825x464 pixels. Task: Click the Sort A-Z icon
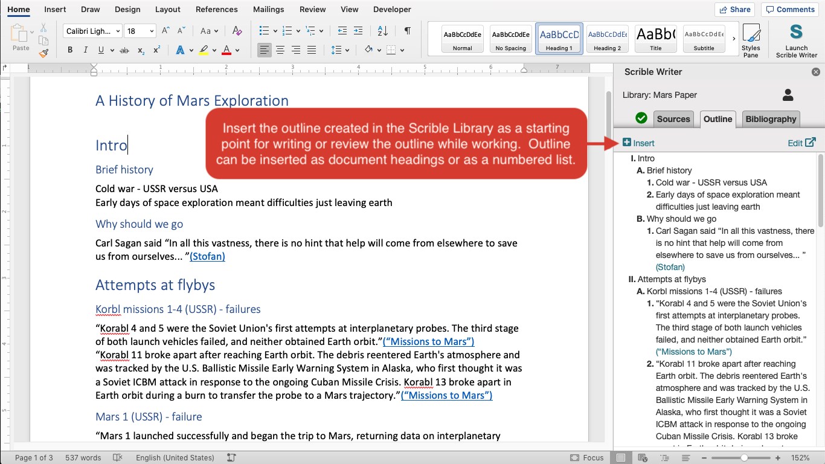[x=382, y=31]
